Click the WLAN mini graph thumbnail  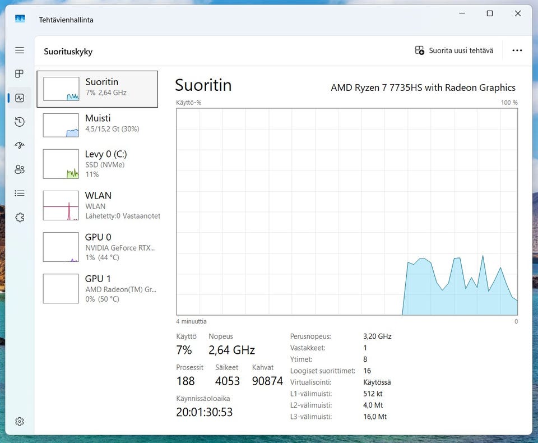[61, 205]
